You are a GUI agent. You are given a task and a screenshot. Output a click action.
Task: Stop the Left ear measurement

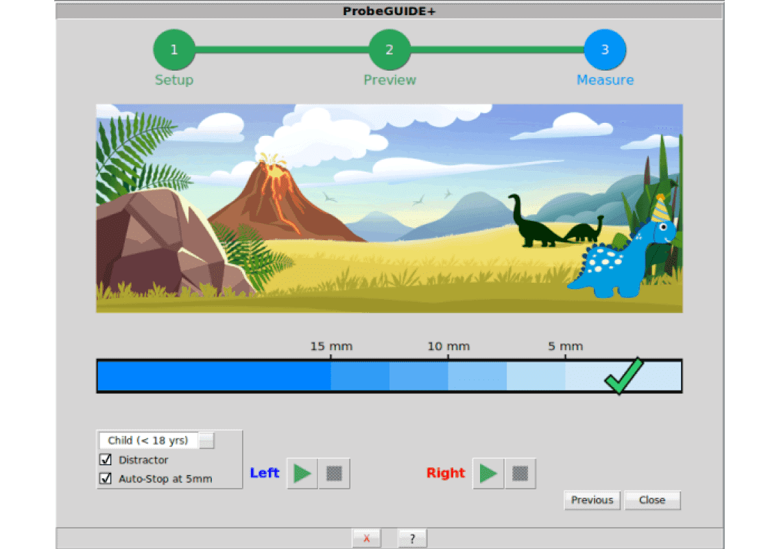click(x=334, y=474)
